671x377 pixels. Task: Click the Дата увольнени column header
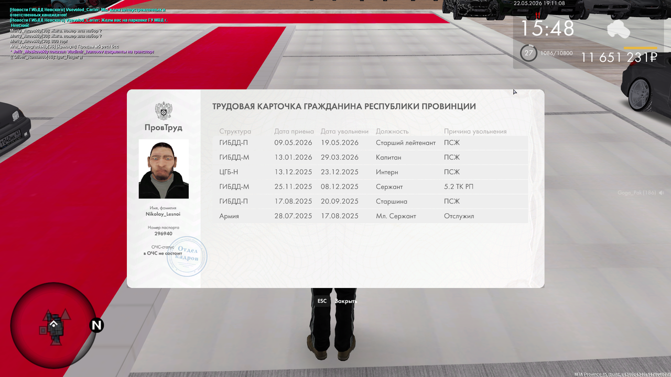tap(344, 131)
